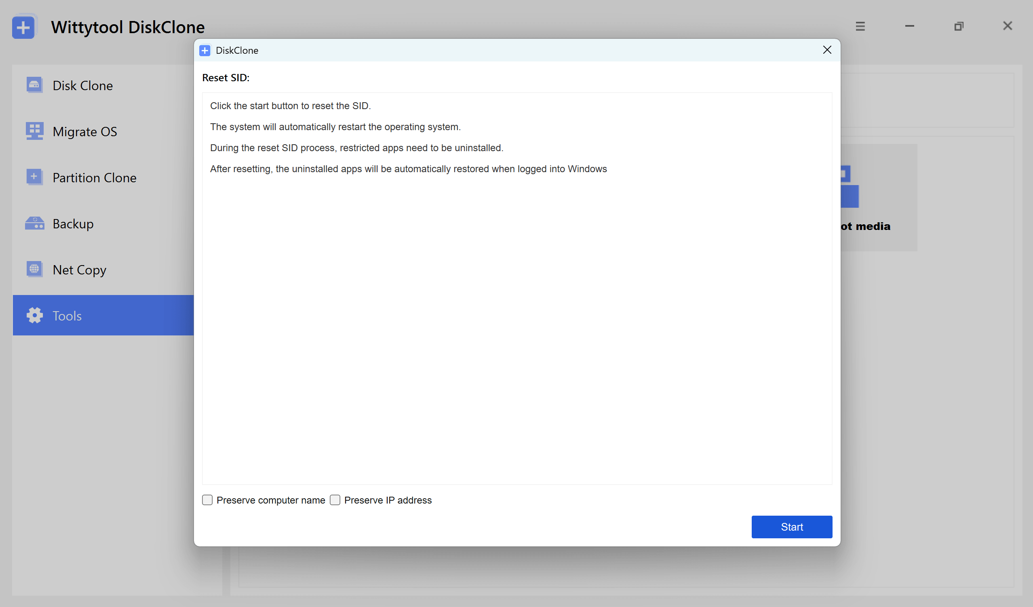The image size is (1033, 607).
Task: Click the DiskClone dialog title icon
Action: click(x=205, y=51)
